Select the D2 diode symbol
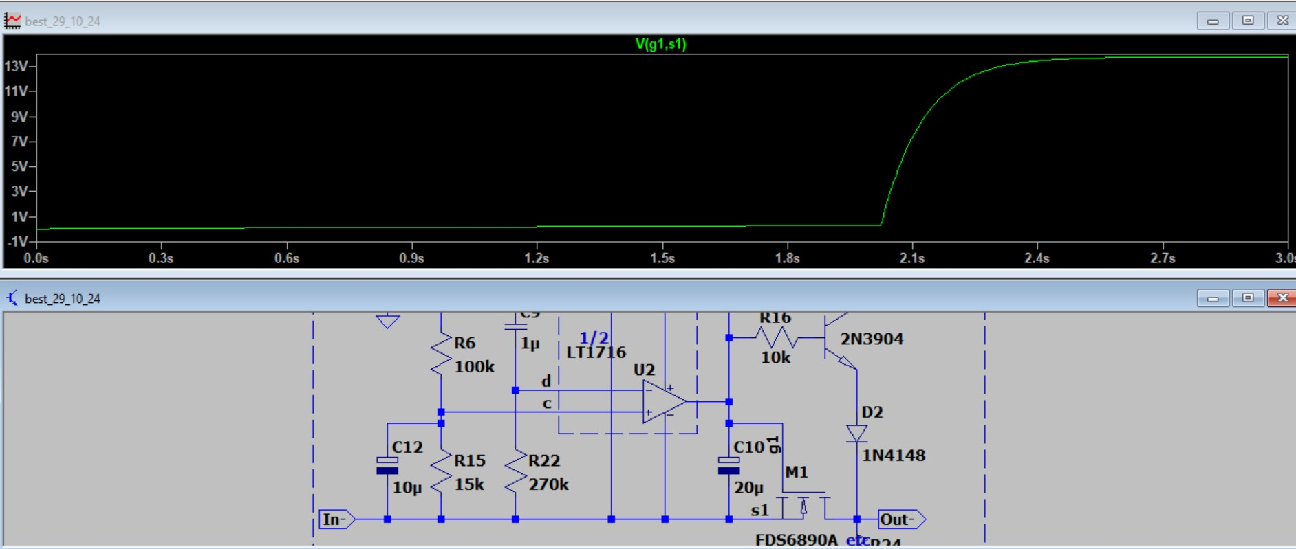 coord(856,434)
